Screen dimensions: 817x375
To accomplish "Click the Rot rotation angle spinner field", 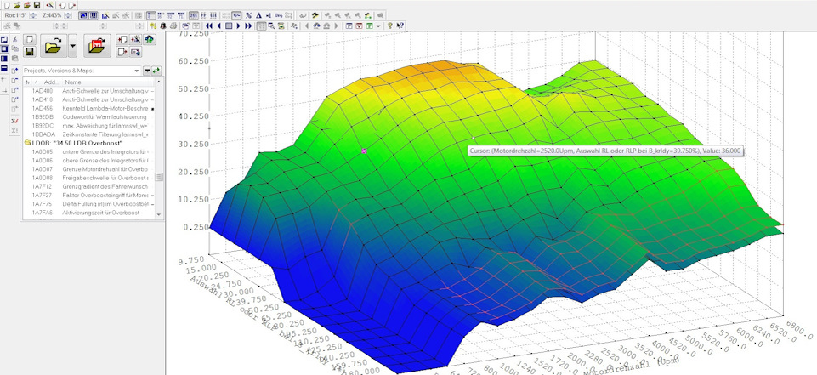I will click(17, 15).
